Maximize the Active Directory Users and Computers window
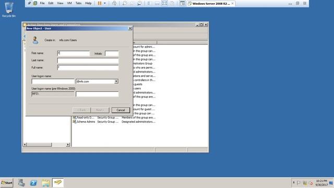This screenshot has height=188, width=334. pyautogui.click(x=201, y=25)
